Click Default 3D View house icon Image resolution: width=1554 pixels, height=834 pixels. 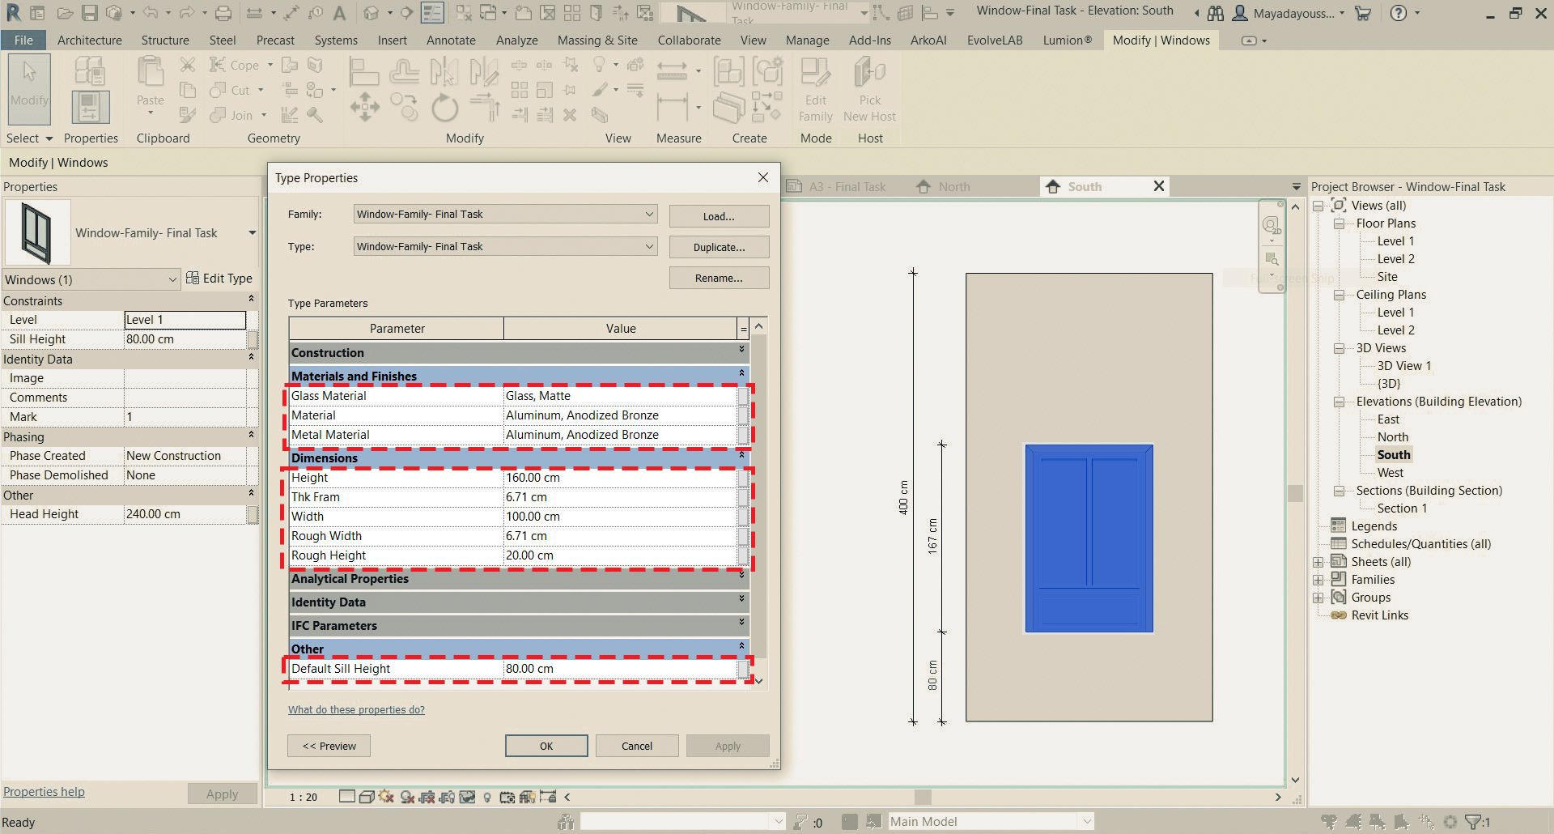coord(371,13)
